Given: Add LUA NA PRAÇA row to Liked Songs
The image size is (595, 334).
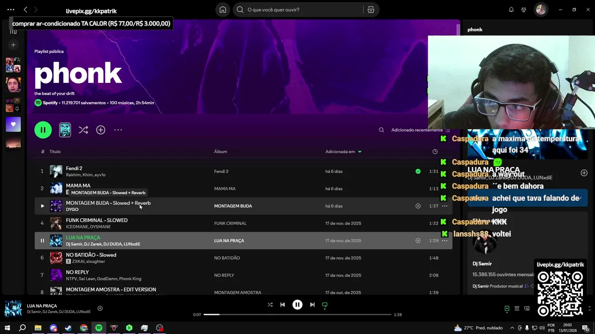Looking at the screenshot, I should (x=418, y=241).
